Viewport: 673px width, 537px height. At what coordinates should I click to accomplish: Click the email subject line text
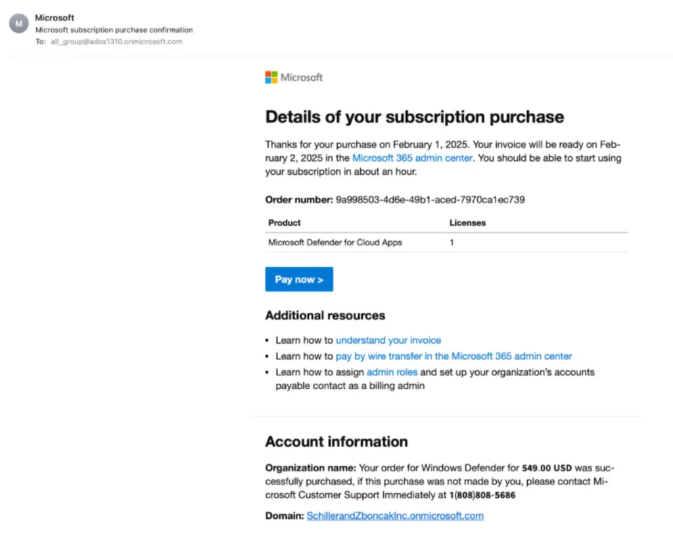[x=114, y=30]
